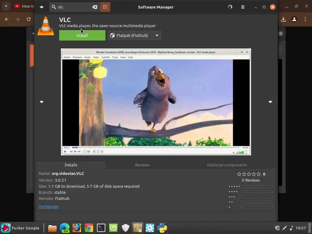This screenshot has width=312, height=234.
Task: Open the Linux Mint green icon app
Action: [x=113, y=228]
